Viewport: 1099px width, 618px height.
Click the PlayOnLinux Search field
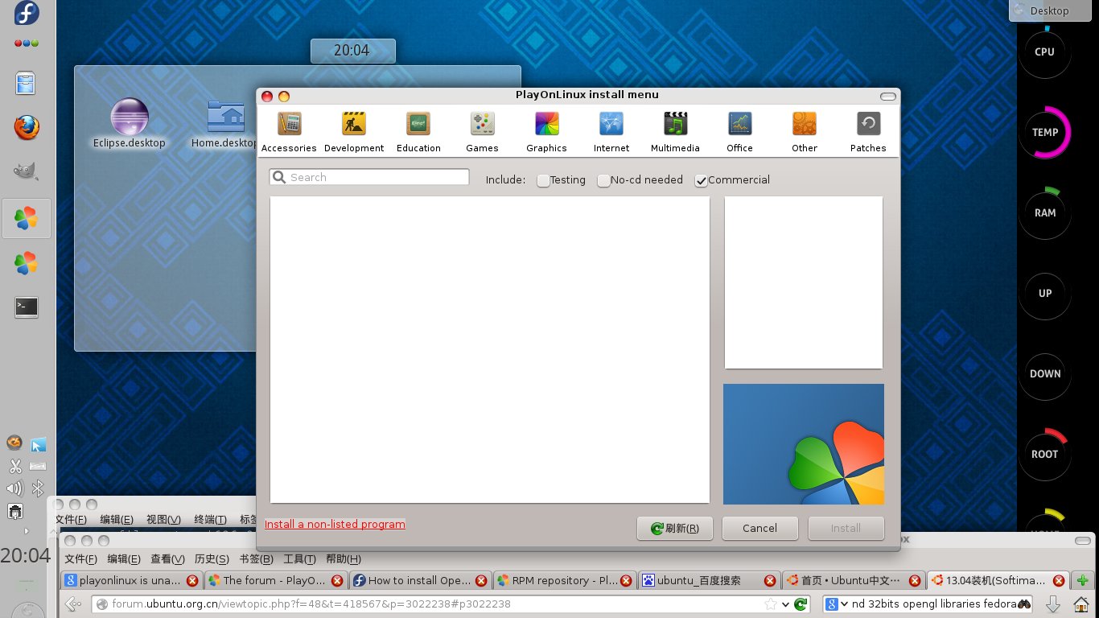369,177
